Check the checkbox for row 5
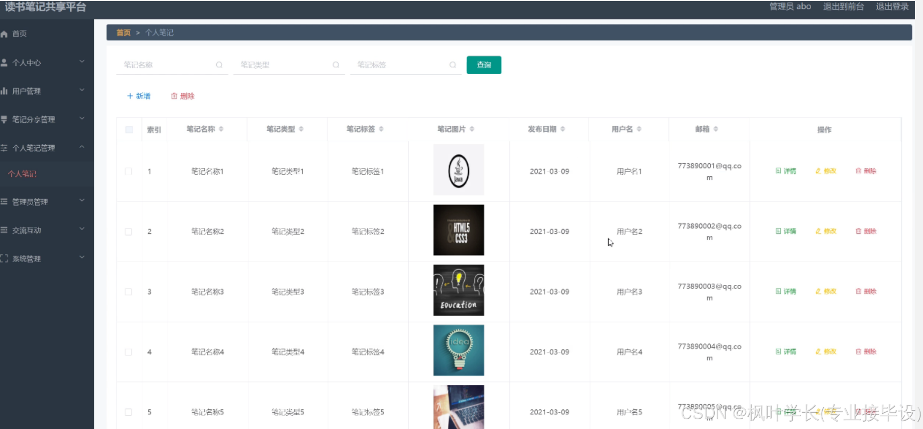The height and width of the screenshot is (429, 923). [129, 412]
